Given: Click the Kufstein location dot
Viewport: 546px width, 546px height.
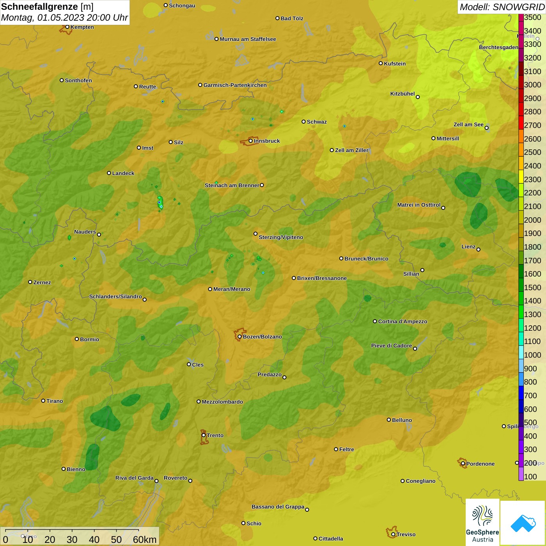Looking at the screenshot, I should (381, 63).
